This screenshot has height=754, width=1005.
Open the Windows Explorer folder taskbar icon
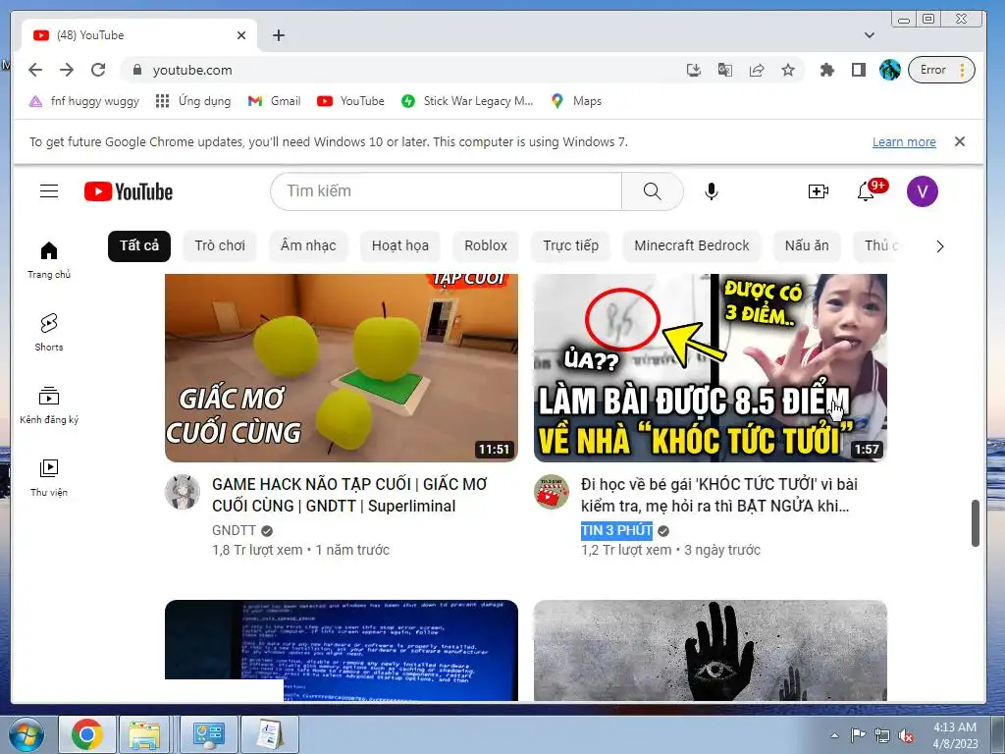point(144,734)
